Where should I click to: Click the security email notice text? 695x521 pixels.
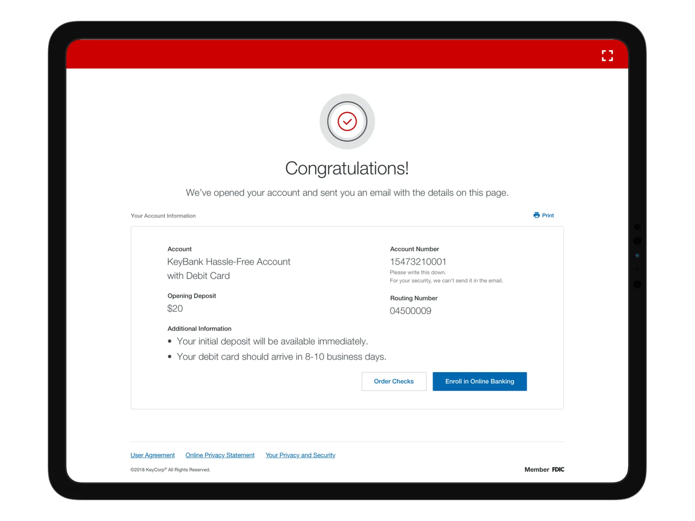(446, 281)
